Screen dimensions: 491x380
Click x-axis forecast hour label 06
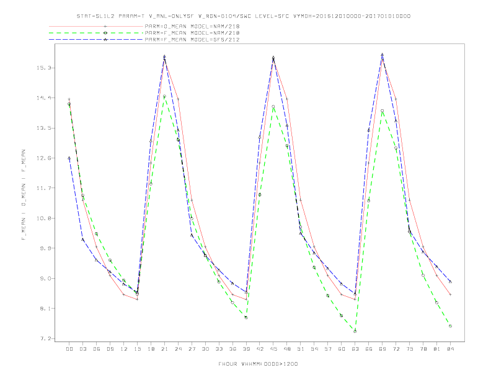tap(97, 349)
